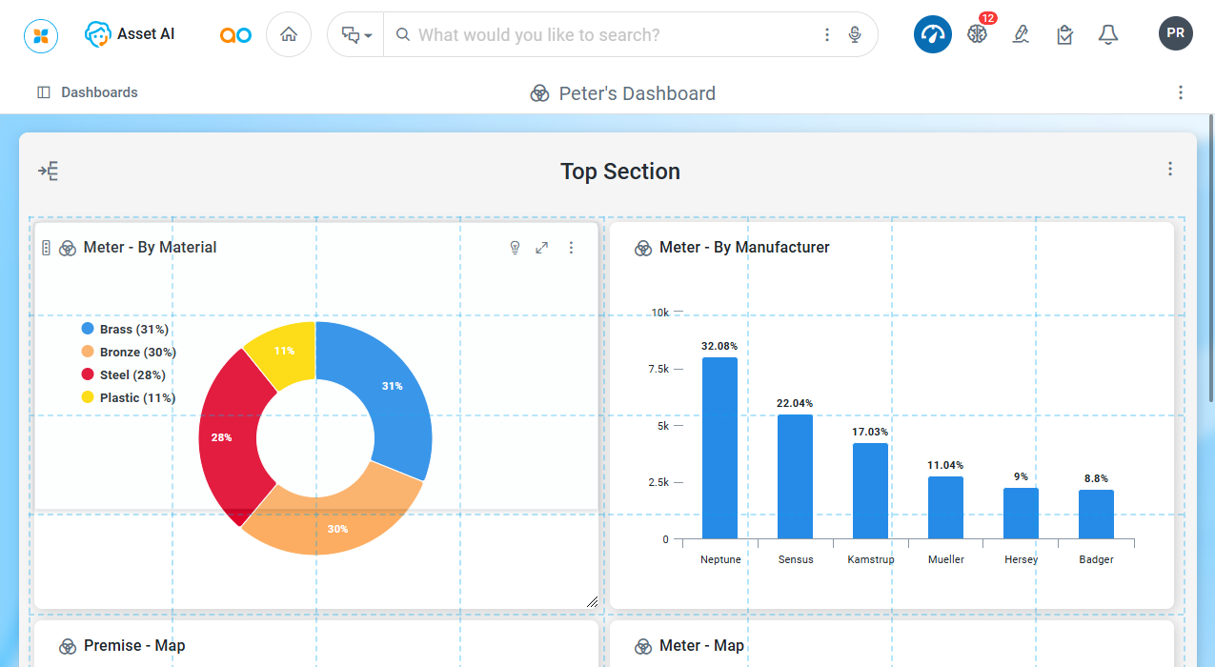This screenshot has width=1215, height=667.
Task: Open Peter's Dashboard three-dot menu
Action: point(1181,92)
